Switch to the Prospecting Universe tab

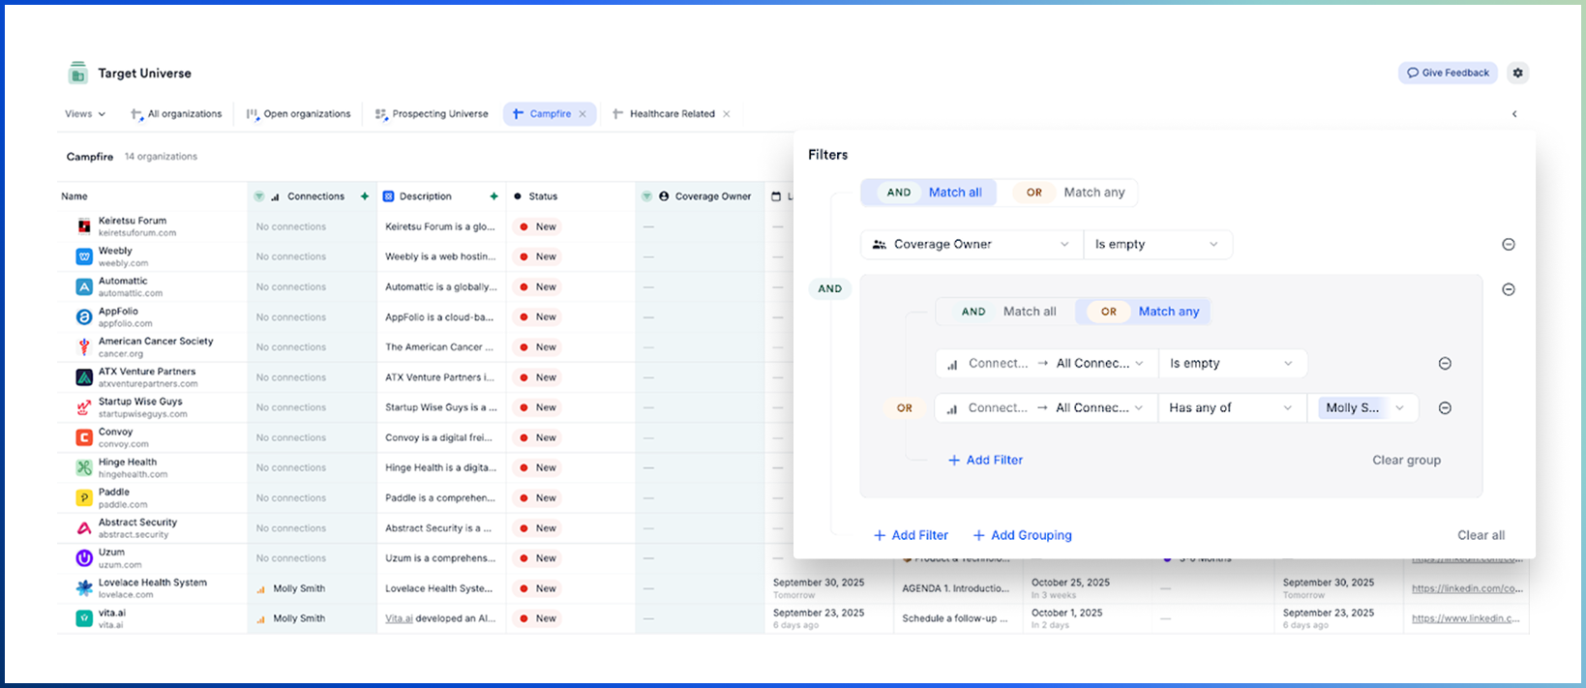click(432, 114)
